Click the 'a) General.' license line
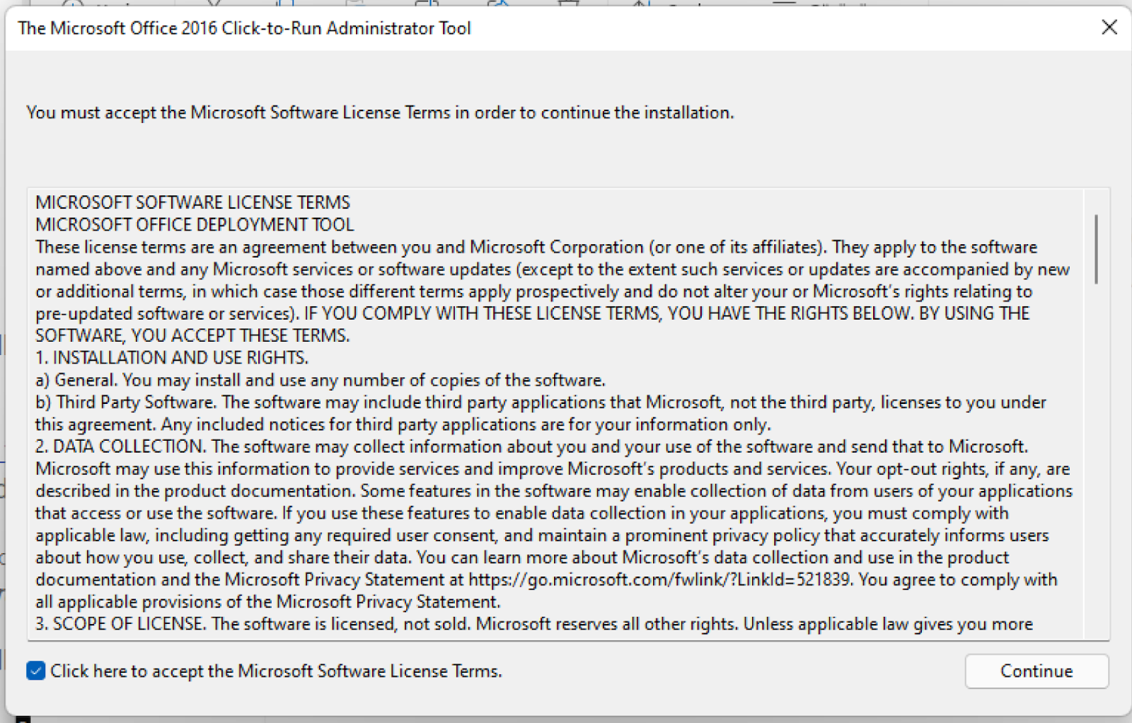The height and width of the screenshot is (723, 1132). (320, 380)
